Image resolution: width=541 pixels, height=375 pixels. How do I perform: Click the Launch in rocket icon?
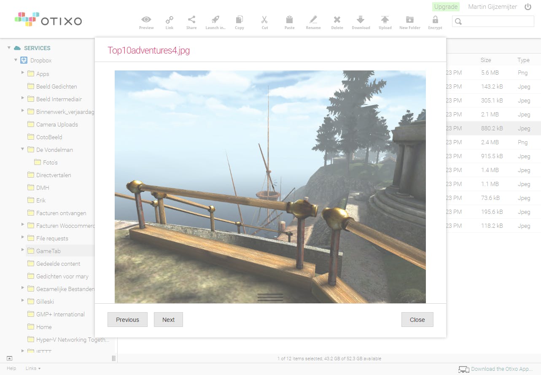click(x=215, y=19)
